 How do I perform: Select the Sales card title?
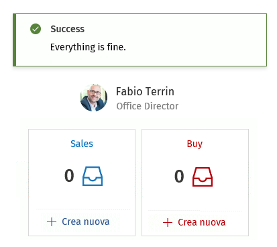[x=82, y=144]
